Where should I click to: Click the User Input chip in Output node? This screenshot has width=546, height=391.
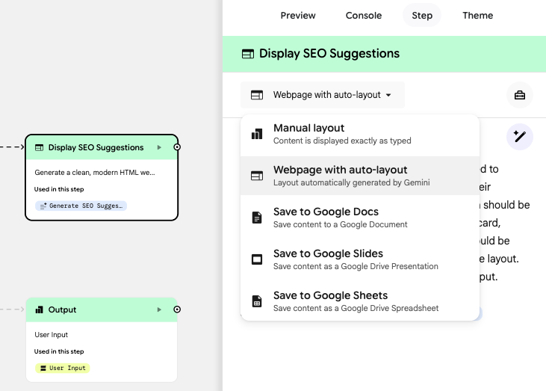coord(62,368)
